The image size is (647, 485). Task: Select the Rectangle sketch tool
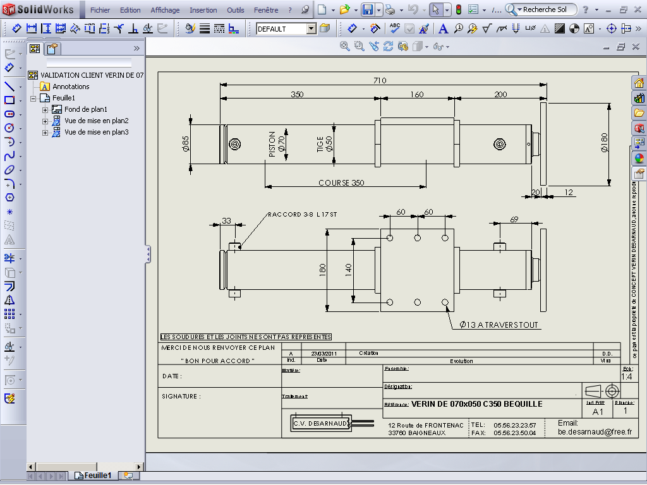coord(9,100)
